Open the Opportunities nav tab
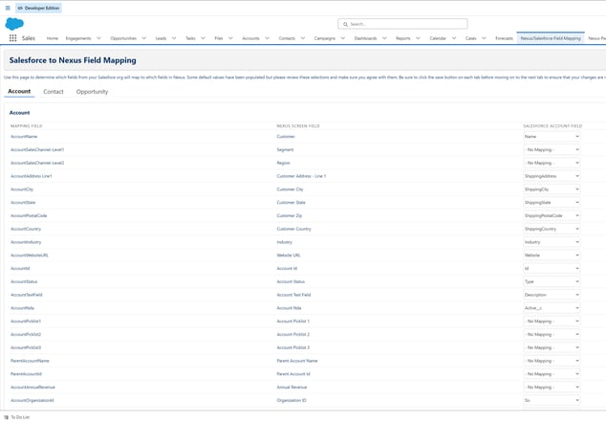The width and height of the screenshot is (606, 423). [x=123, y=38]
